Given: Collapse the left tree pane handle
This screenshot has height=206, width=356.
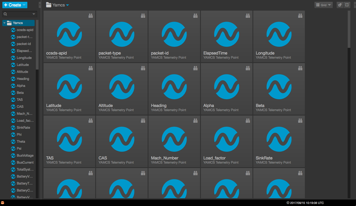Looking at the screenshot, I should (40, 5).
